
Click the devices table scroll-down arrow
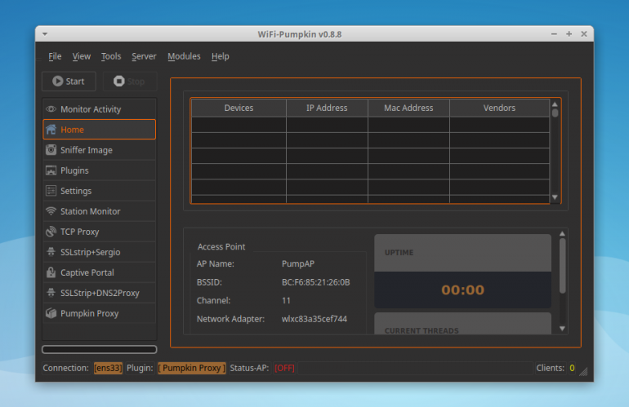point(555,197)
